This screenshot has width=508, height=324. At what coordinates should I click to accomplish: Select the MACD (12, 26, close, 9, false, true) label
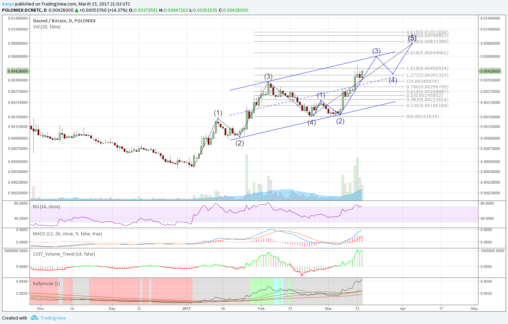point(68,234)
